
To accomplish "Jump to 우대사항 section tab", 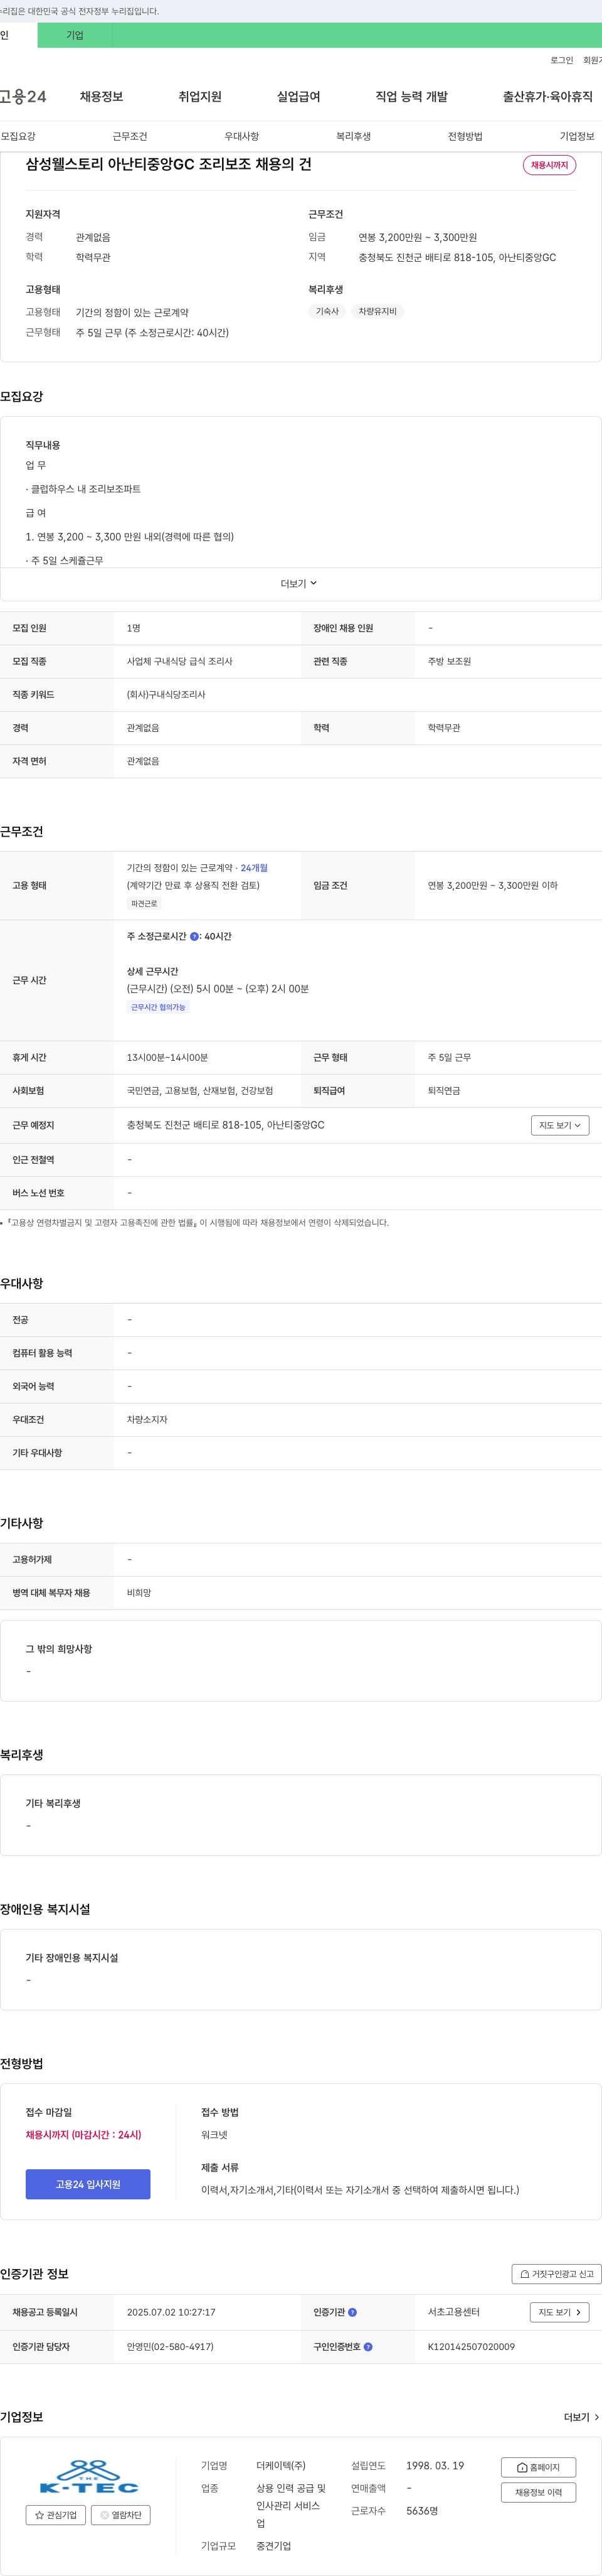I will coord(241,137).
